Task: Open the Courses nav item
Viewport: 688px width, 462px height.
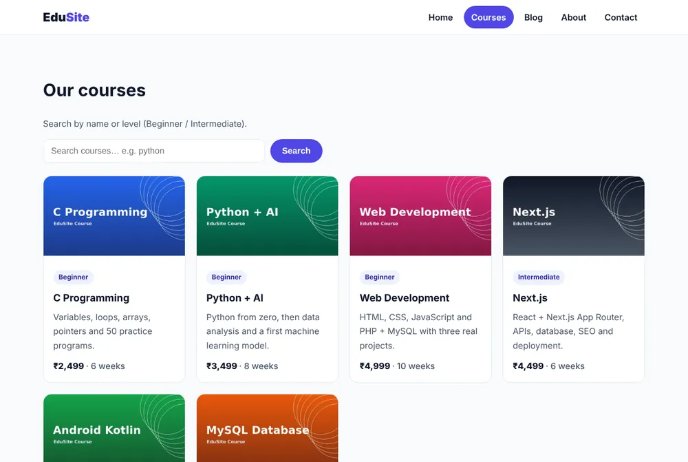Action: point(488,17)
